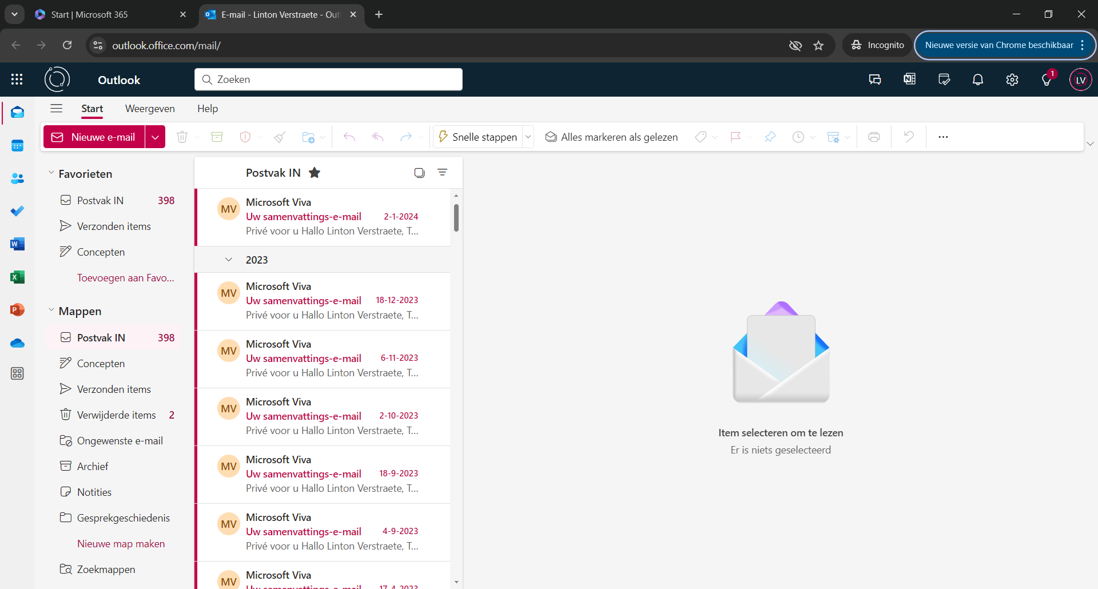Toggle Postvak IN favorite star
The height and width of the screenshot is (589, 1098).
(x=315, y=173)
